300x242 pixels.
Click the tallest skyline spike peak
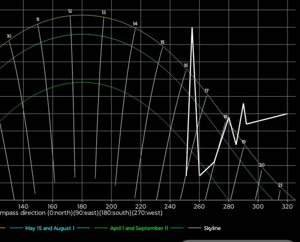(x=192, y=28)
